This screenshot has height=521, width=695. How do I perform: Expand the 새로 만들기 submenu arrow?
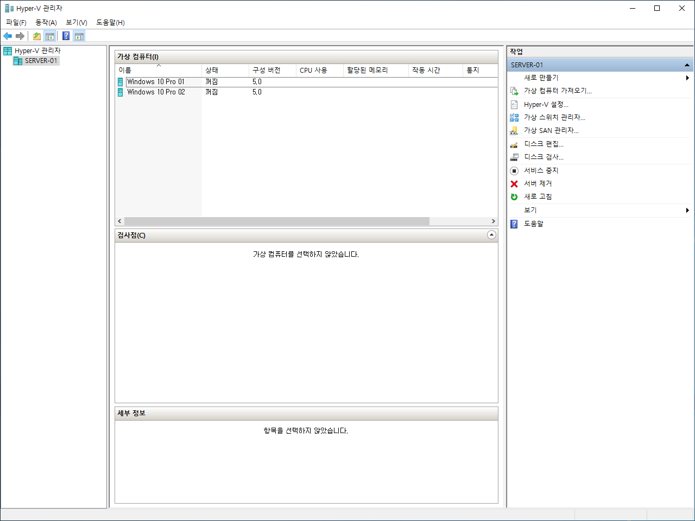tap(687, 78)
